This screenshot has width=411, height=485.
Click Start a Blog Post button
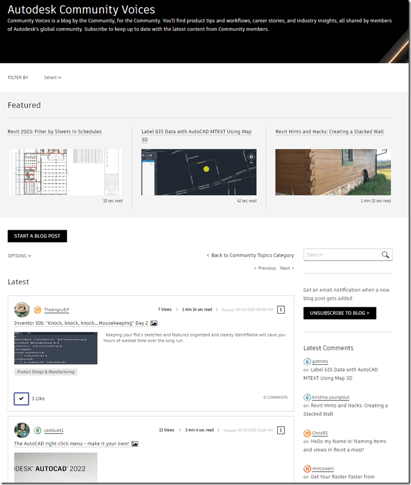click(x=37, y=236)
